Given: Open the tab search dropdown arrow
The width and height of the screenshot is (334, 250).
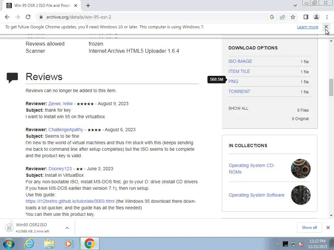Looking at the screenshot, I should [295, 6].
